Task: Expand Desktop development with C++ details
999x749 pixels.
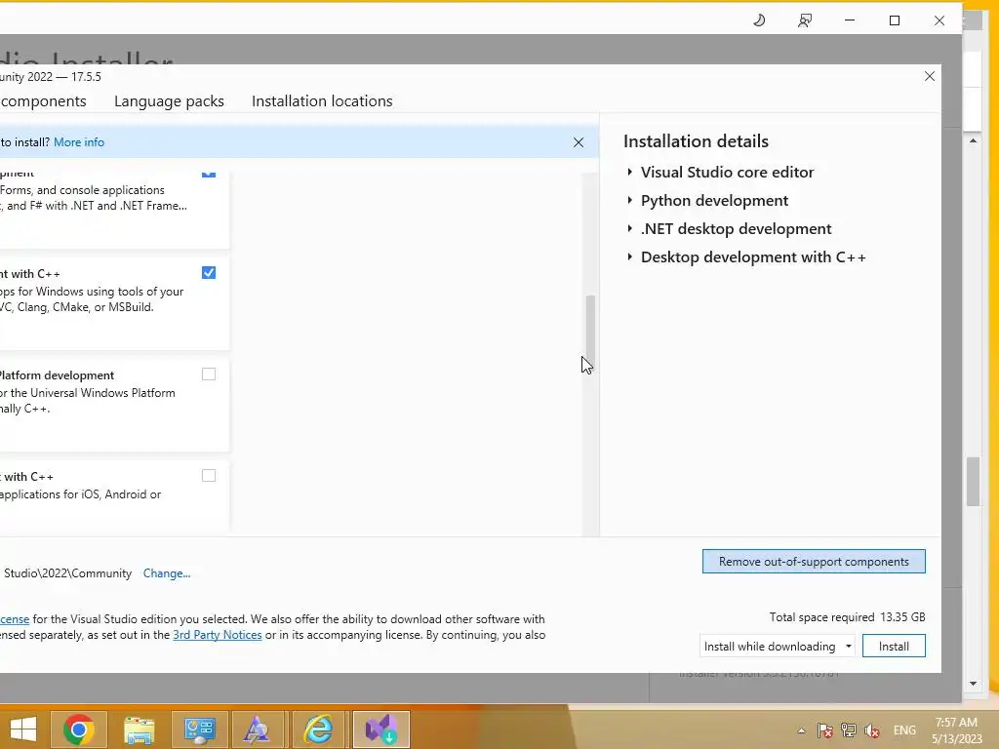Action: [x=629, y=257]
